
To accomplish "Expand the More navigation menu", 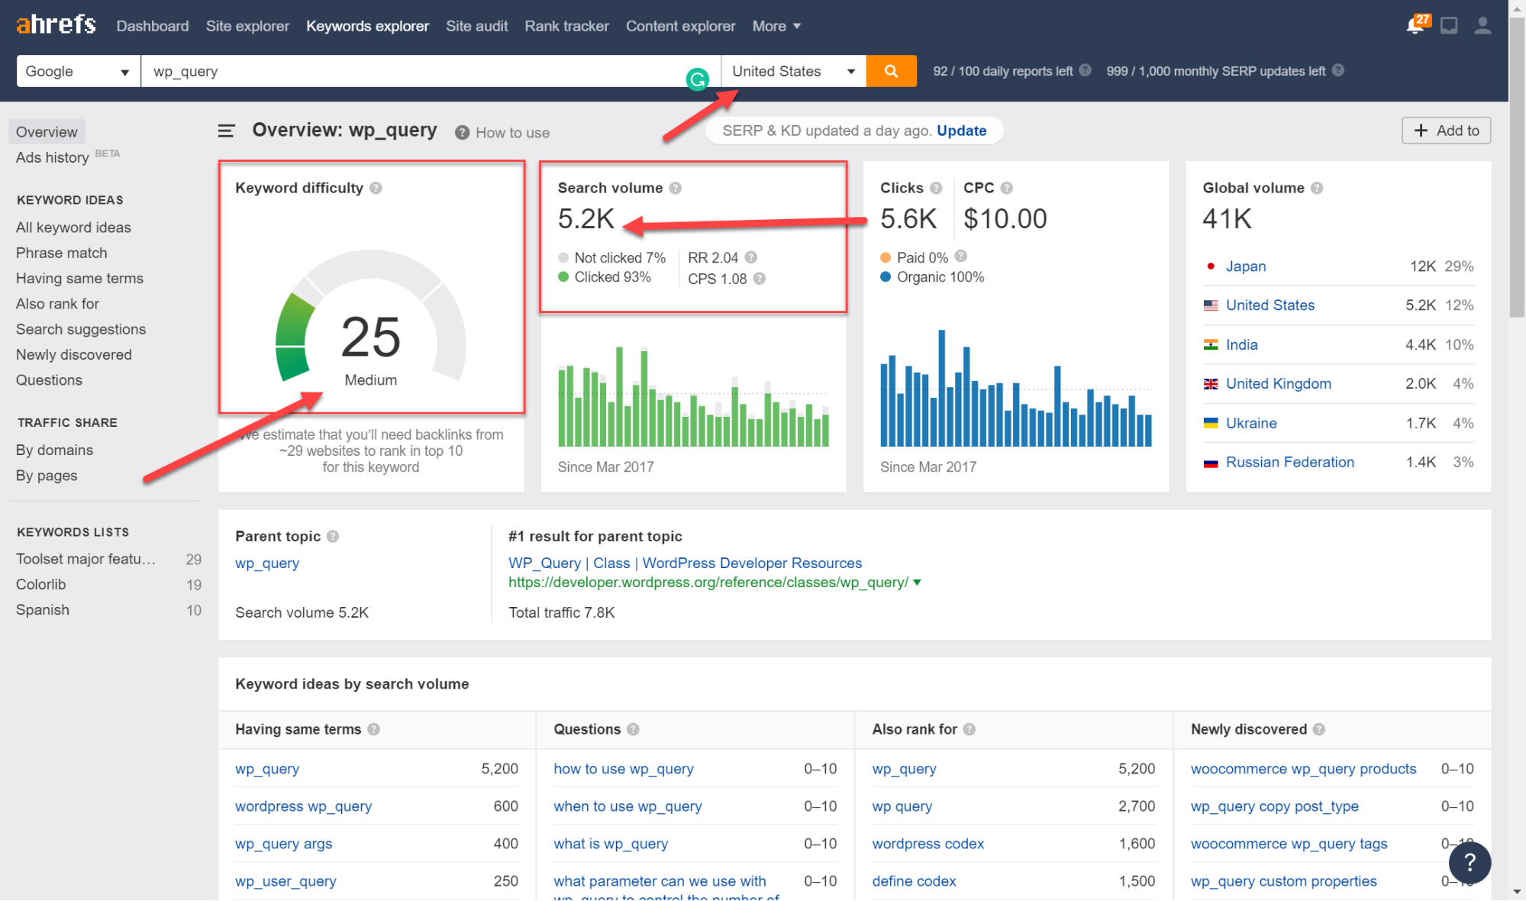I will pos(776,26).
